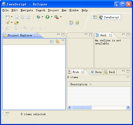Click the New wizard icon in toolbar
The image size is (133, 125).
pyautogui.click(x=8, y=17)
